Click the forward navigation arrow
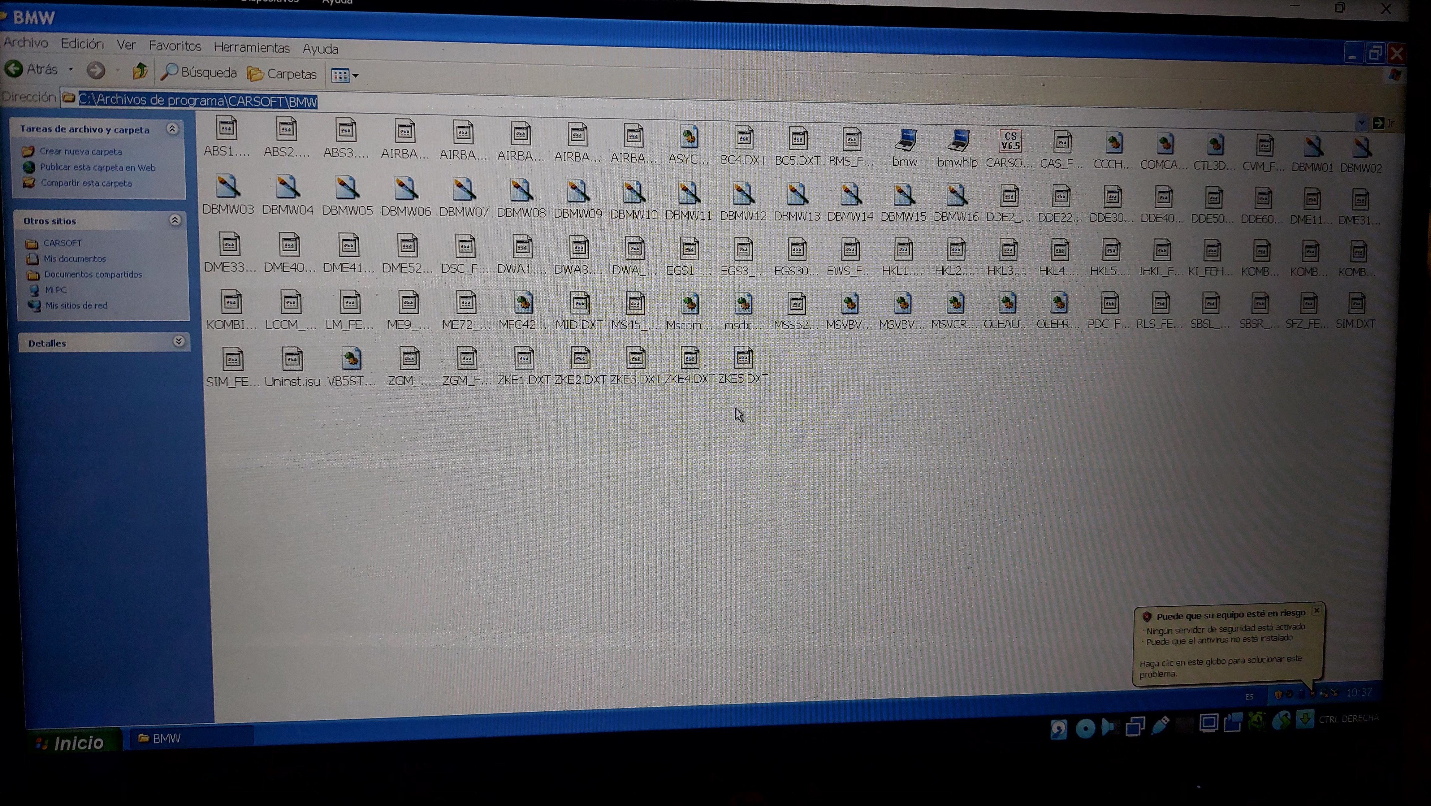The height and width of the screenshot is (806, 1431). pos(96,70)
